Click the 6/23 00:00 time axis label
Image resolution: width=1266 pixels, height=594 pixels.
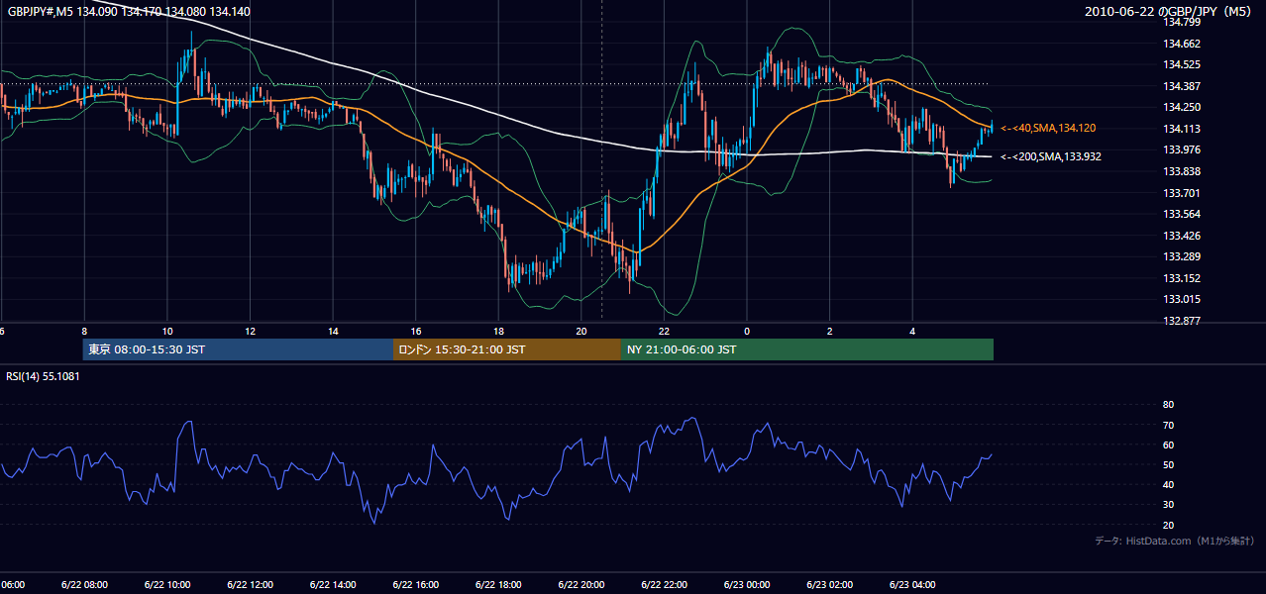tap(747, 585)
